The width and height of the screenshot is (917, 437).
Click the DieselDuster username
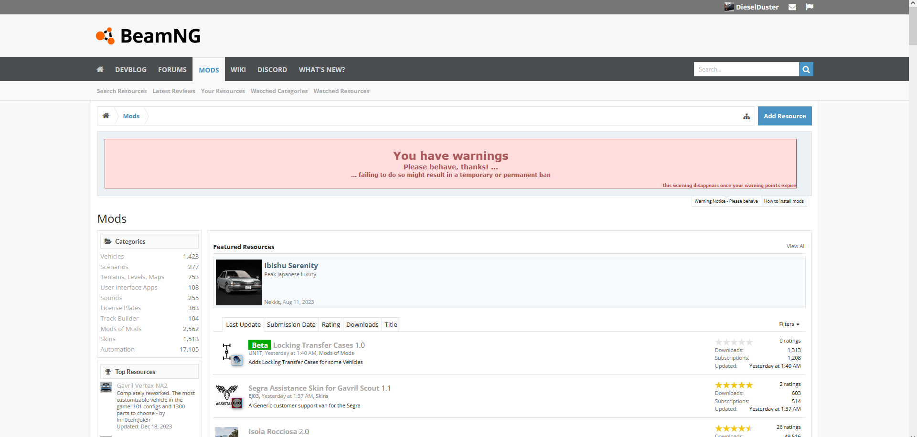(x=757, y=7)
